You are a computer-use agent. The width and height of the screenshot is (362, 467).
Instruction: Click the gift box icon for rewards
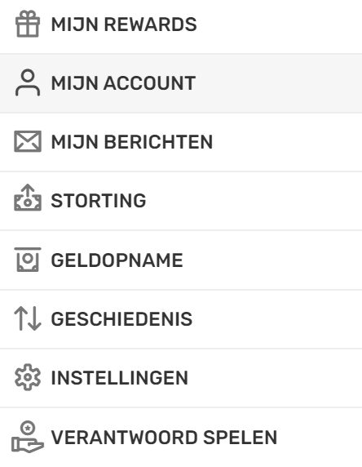pyautogui.click(x=28, y=24)
